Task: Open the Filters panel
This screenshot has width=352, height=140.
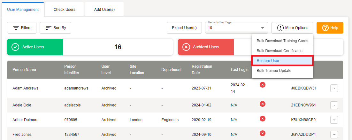Action: coord(22,28)
